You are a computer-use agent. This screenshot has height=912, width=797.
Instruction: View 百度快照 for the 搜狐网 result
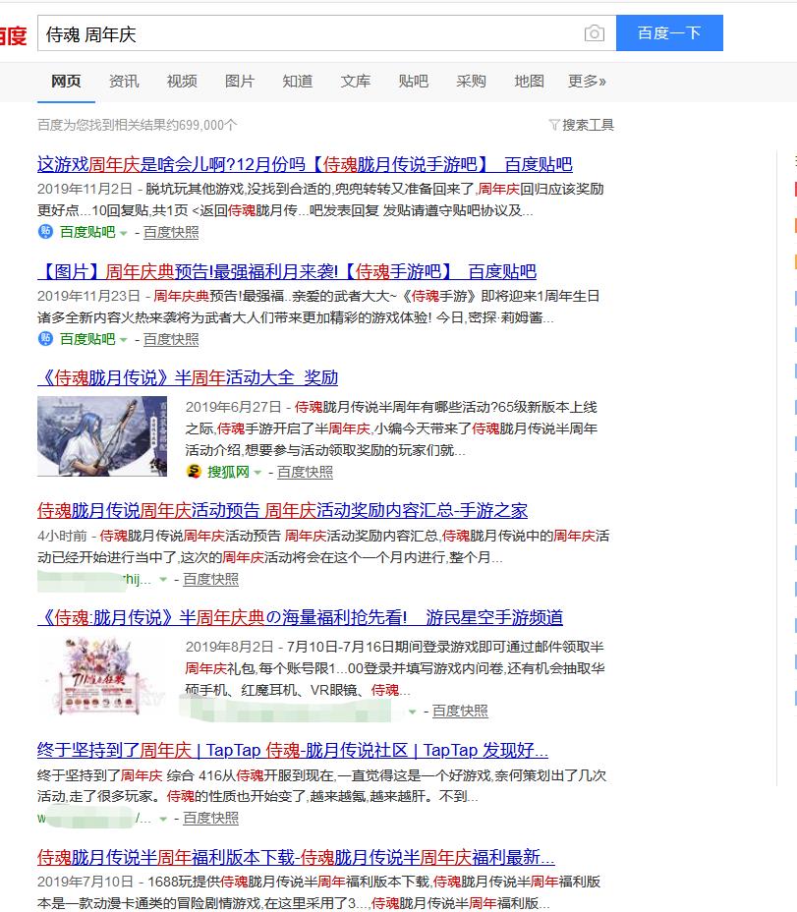(x=305, y=473)
